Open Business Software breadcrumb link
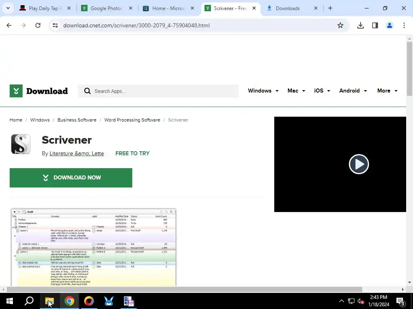The height and width of the screenshot is (309, 413). pos(77,120)
